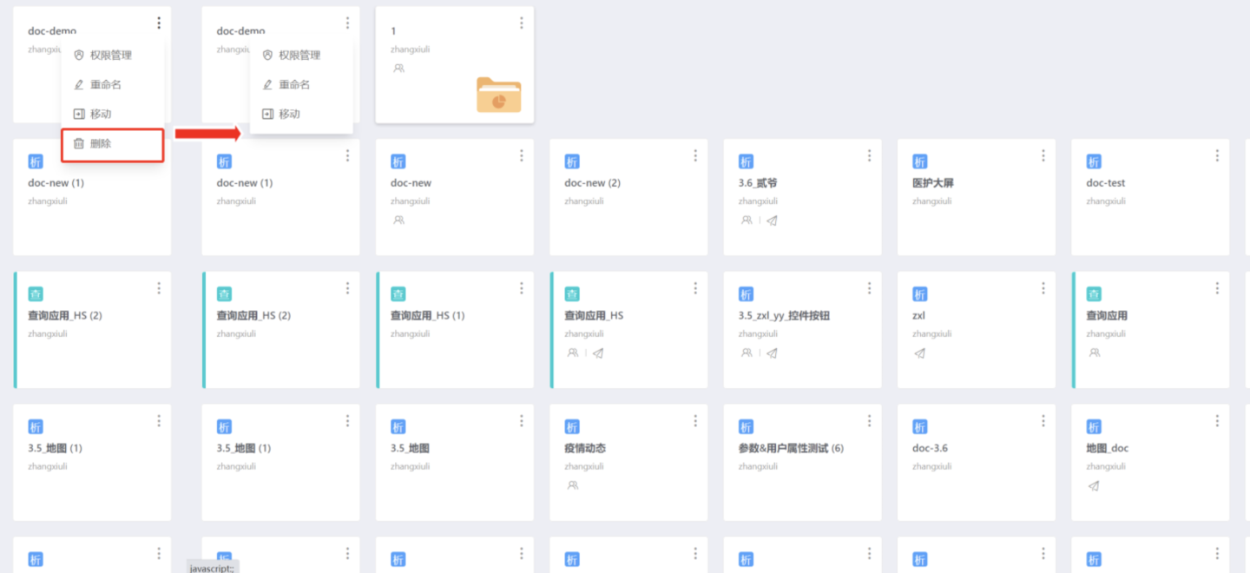Select 移动 in the right context menu
This screenshot has height=573, width=1250.
point(289,114)
